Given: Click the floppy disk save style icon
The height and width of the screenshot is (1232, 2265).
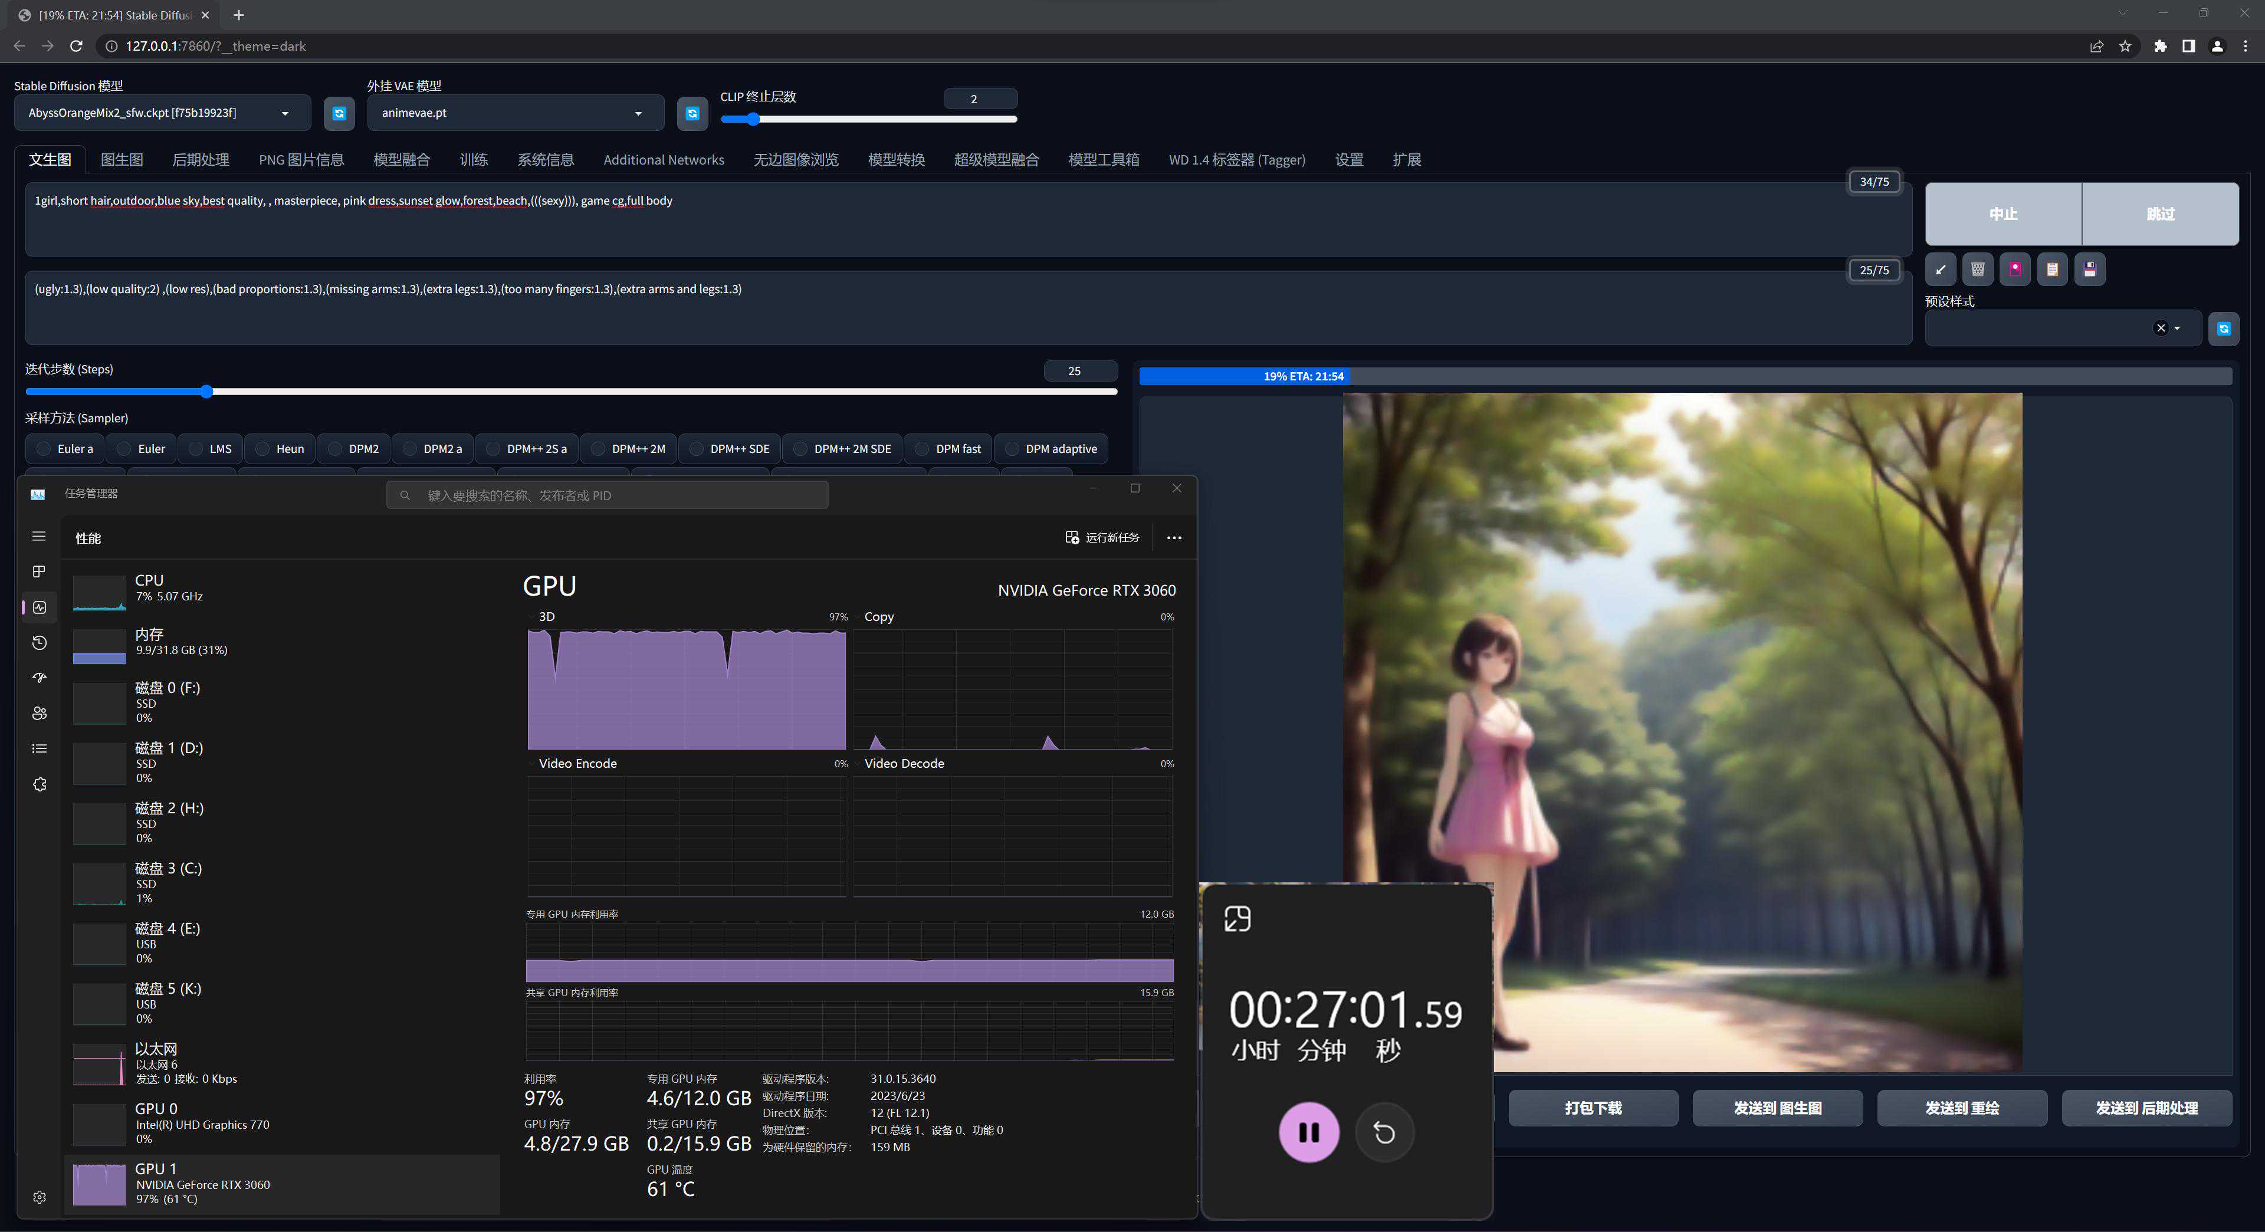Looking at the screenshot, I should tap(2089, 270).
